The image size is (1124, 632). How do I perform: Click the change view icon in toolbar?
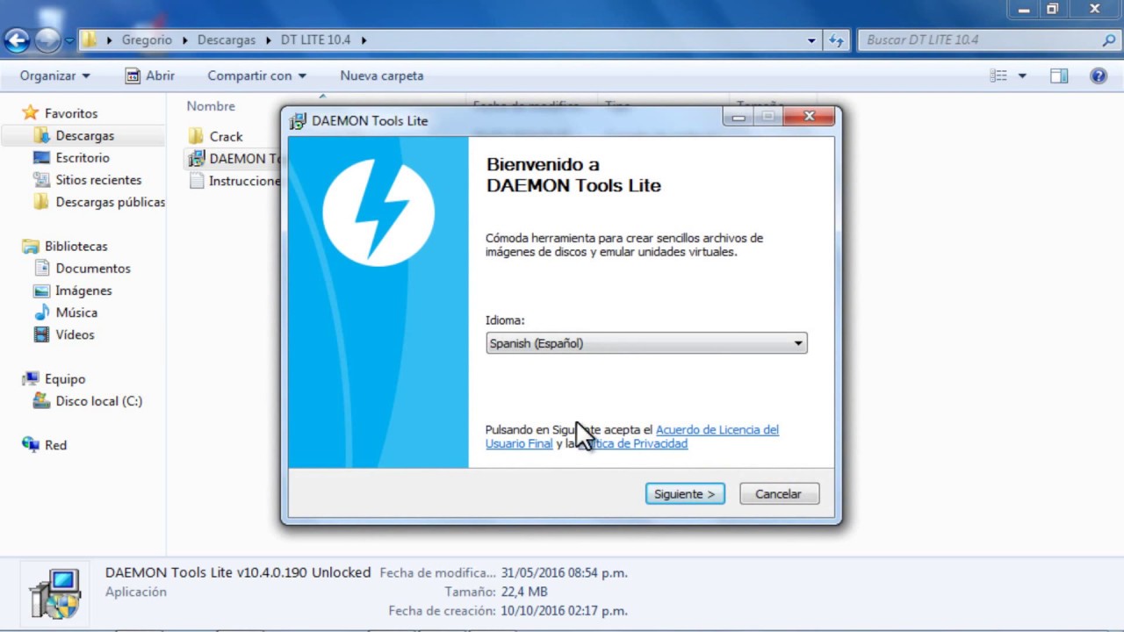click(x=999, y=75)
